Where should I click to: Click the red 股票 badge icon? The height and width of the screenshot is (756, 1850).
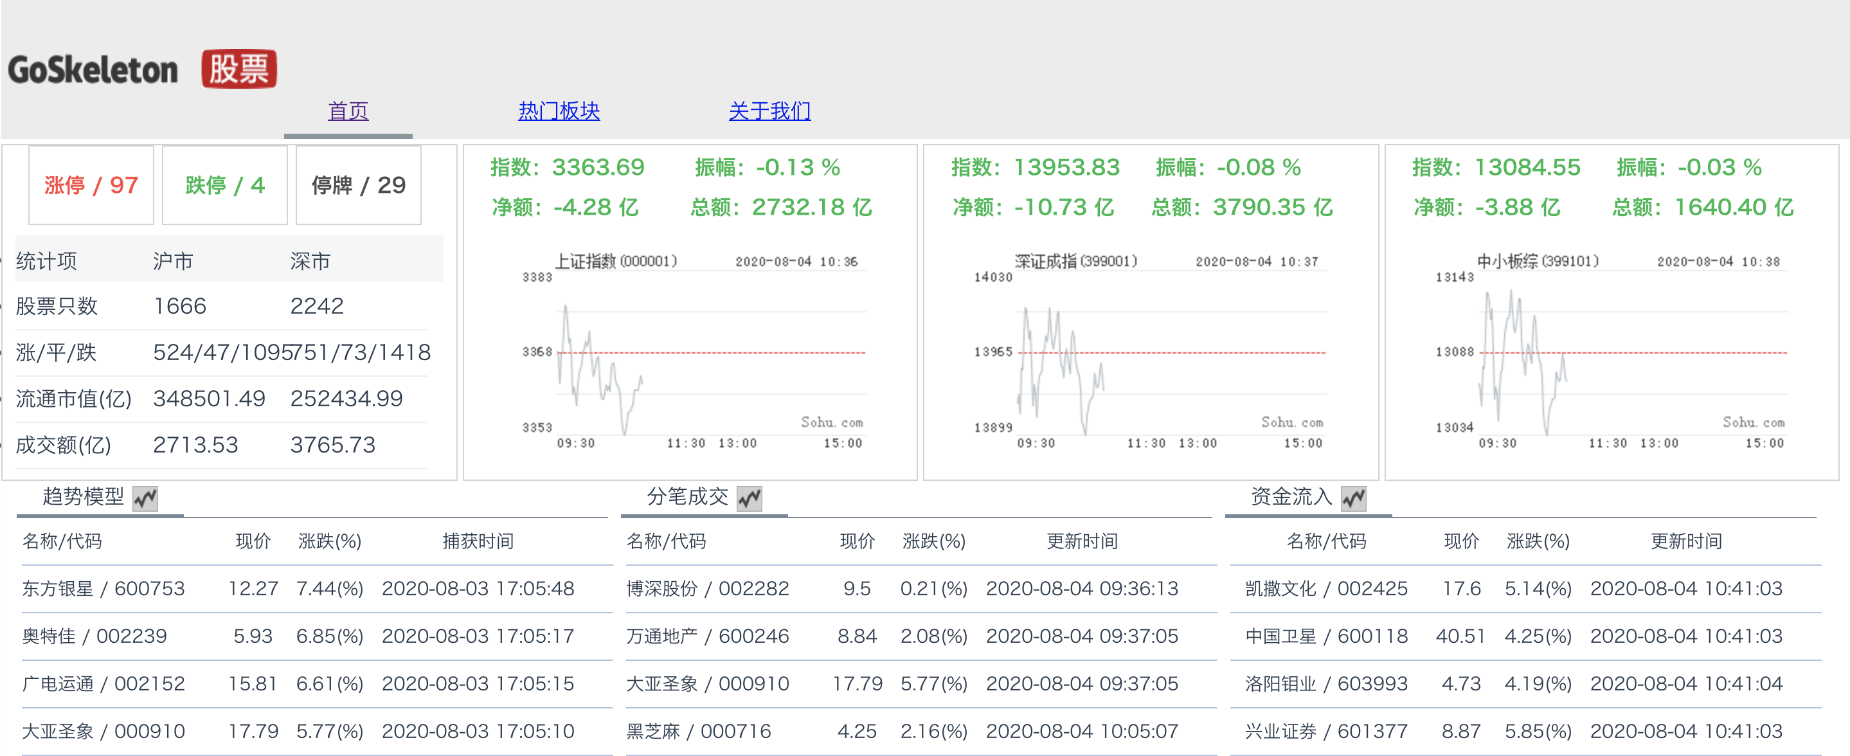click(239, 69)
